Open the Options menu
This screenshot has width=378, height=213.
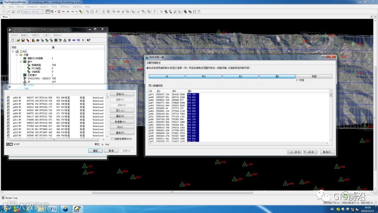pyautogui.click(x=77, y=7)
